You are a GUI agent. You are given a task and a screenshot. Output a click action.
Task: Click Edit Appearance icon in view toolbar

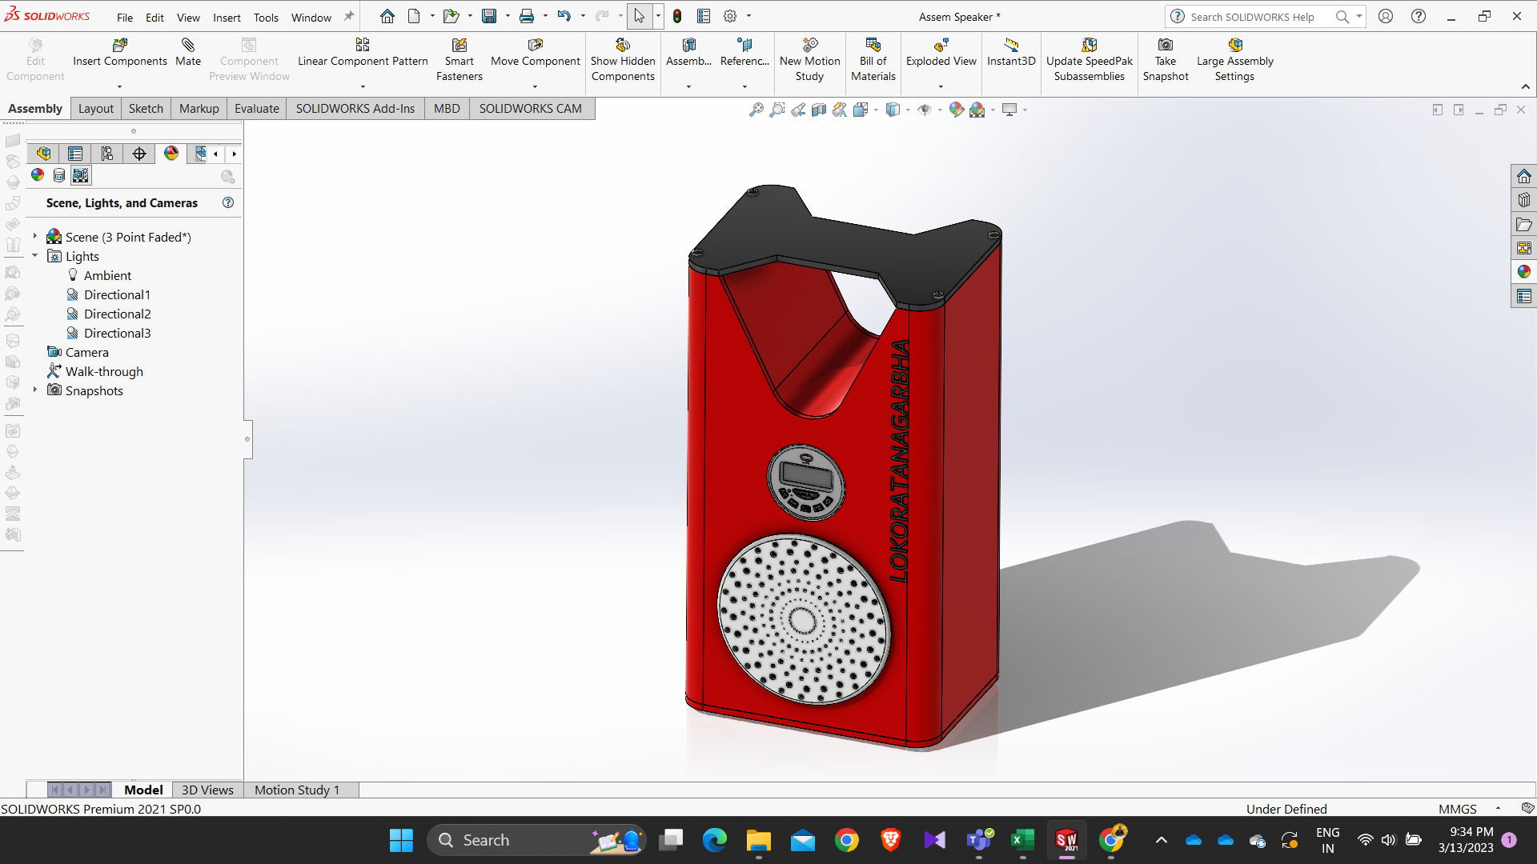click(x=956, y=110)
